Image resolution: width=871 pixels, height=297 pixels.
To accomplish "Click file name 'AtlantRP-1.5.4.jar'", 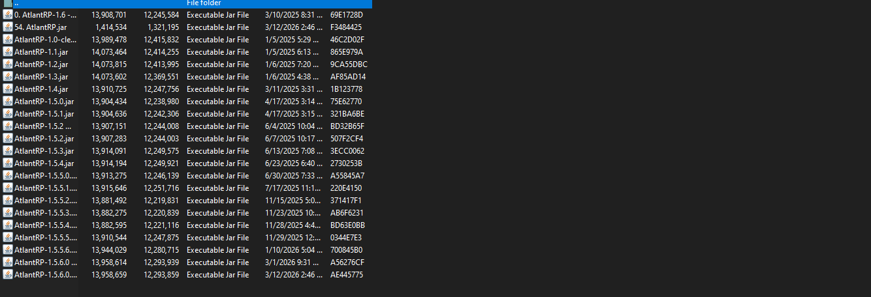I will (x=44, y=163).
